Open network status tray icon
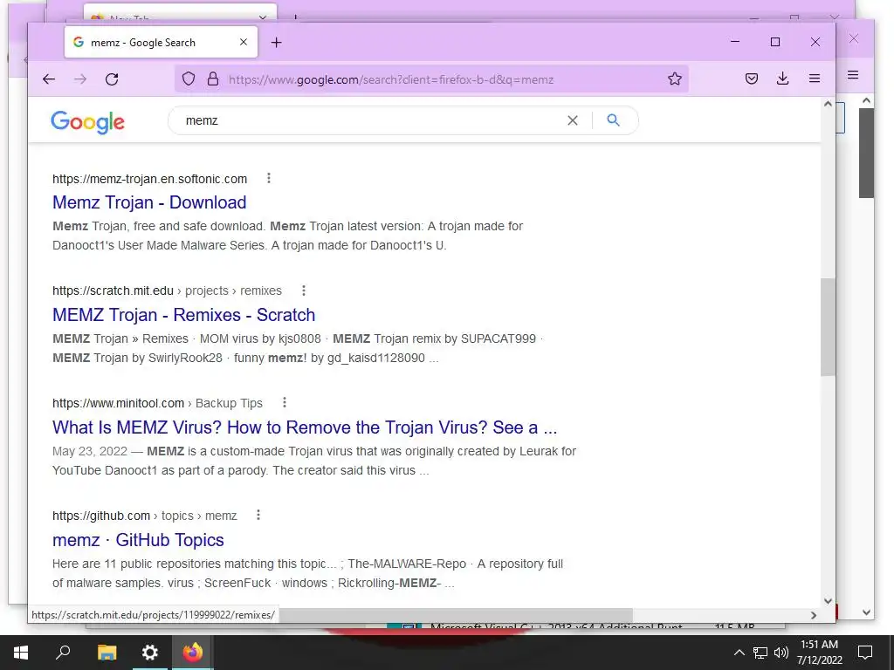 coord(760,653)
